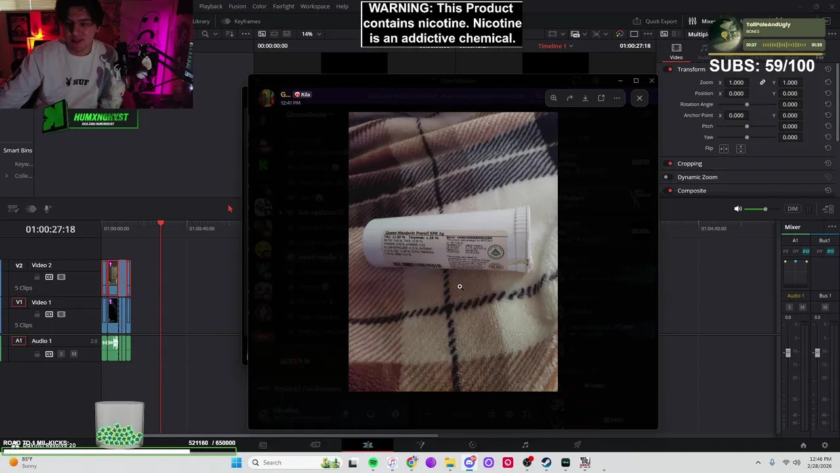
Task: Open the Fairlight menu
Action: click(283, 6)
